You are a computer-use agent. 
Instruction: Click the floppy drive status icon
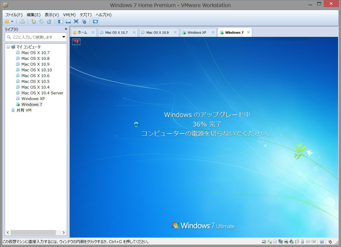click(x=275, y=242)
